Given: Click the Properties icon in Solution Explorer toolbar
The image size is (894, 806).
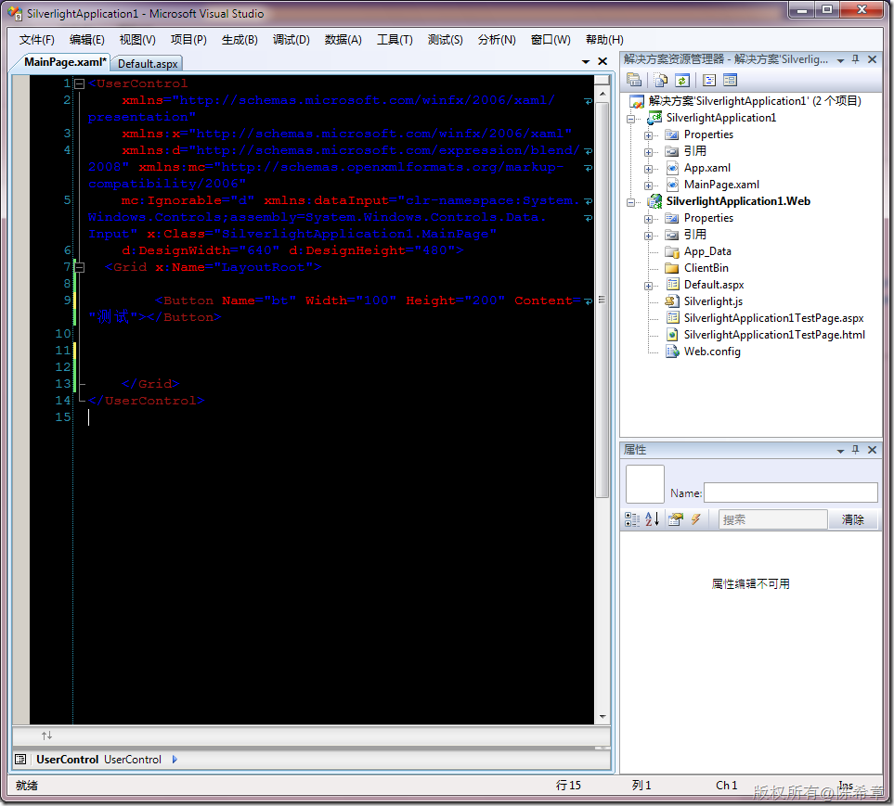Looking at the screenshot, I should point(633,80).
